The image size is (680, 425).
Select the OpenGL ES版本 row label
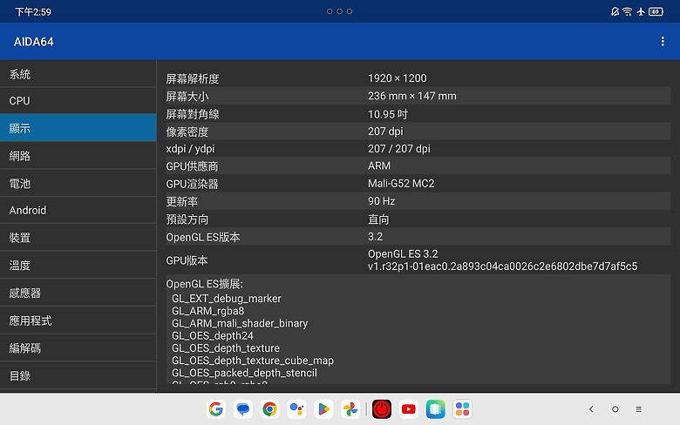[202, 238]
